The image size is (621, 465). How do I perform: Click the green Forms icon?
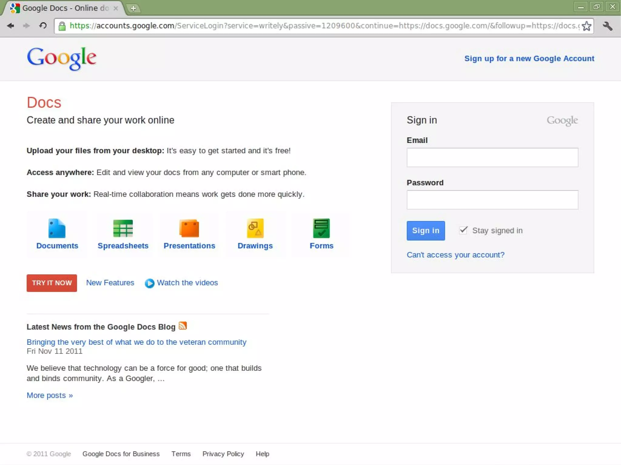pos(321,228)
